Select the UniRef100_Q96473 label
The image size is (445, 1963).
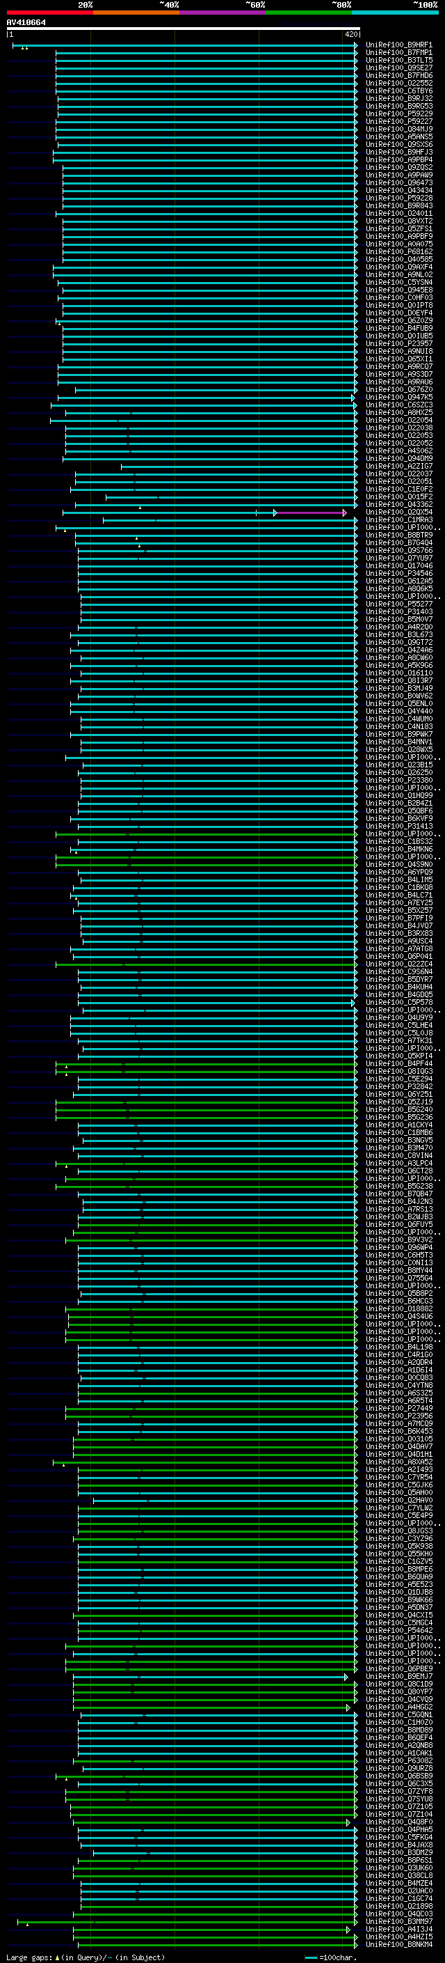[x=398, y=183]
